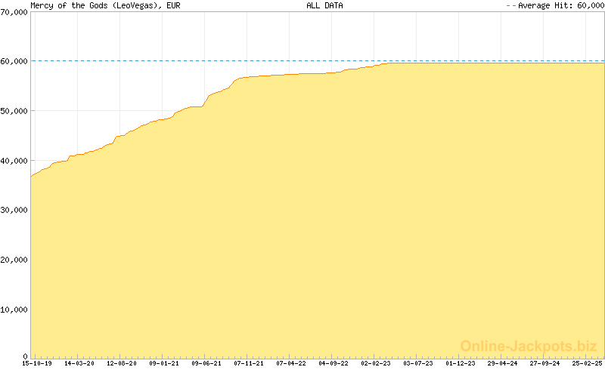Click the 29-04-24 x-axis date
The width and height of the screenshot is (605, 370).
pyautogui.click(x=503, y=363)
